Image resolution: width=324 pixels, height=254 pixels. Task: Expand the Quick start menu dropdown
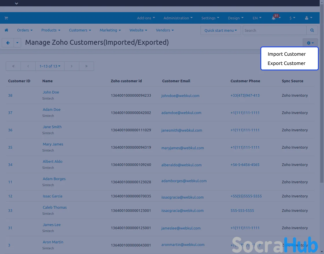tap(220, 30)
